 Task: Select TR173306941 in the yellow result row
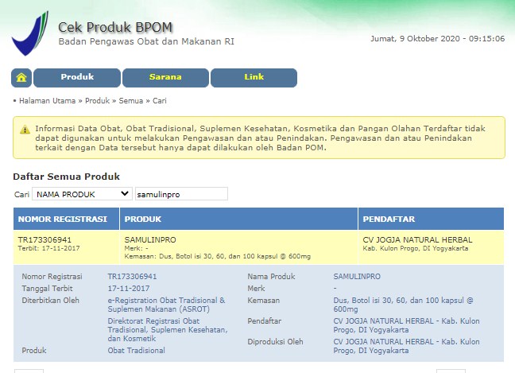pos(45,240)
